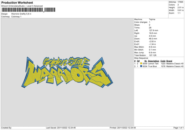The height and width of the screenshot is (130, 185).
Task: Click the 'Last Saved: 20/11/2022 12:24:46' footer text
Action: tap(61, 128)
